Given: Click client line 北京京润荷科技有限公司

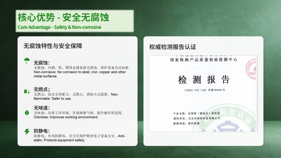Looking at the screenshot, I should point(204,118).
